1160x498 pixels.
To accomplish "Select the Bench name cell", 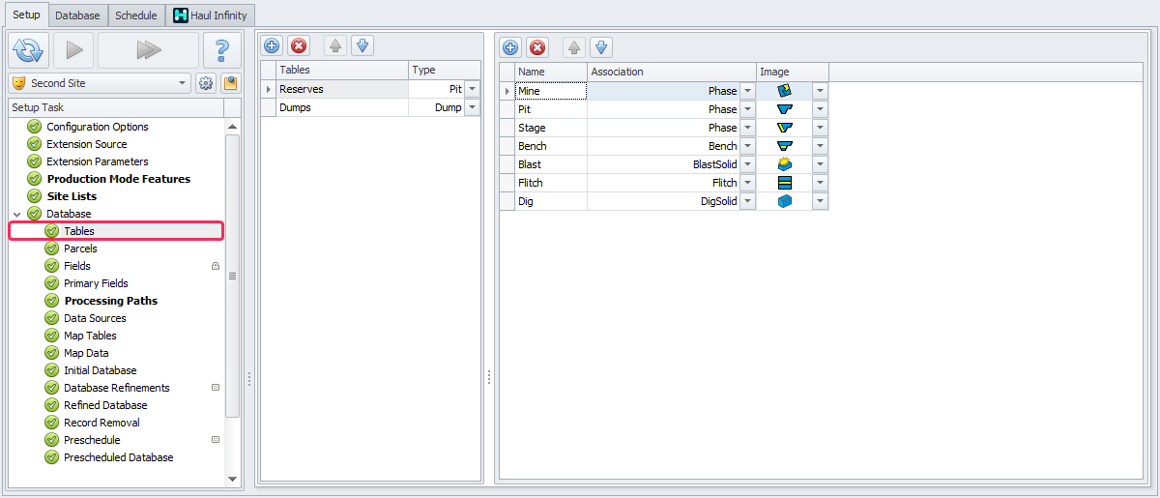I will click(x=551, y=146).
